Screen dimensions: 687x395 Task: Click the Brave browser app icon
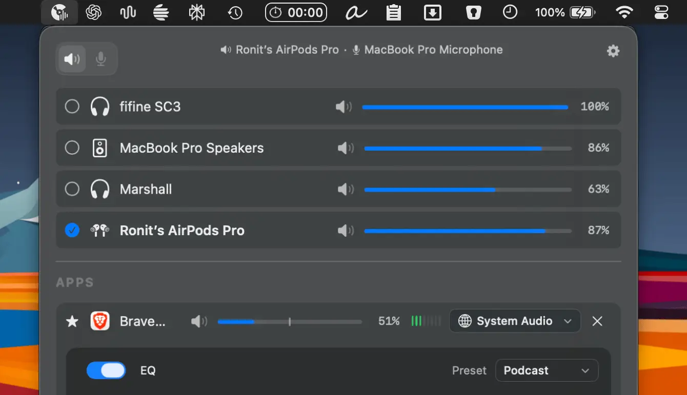click(x=100, y=321)
